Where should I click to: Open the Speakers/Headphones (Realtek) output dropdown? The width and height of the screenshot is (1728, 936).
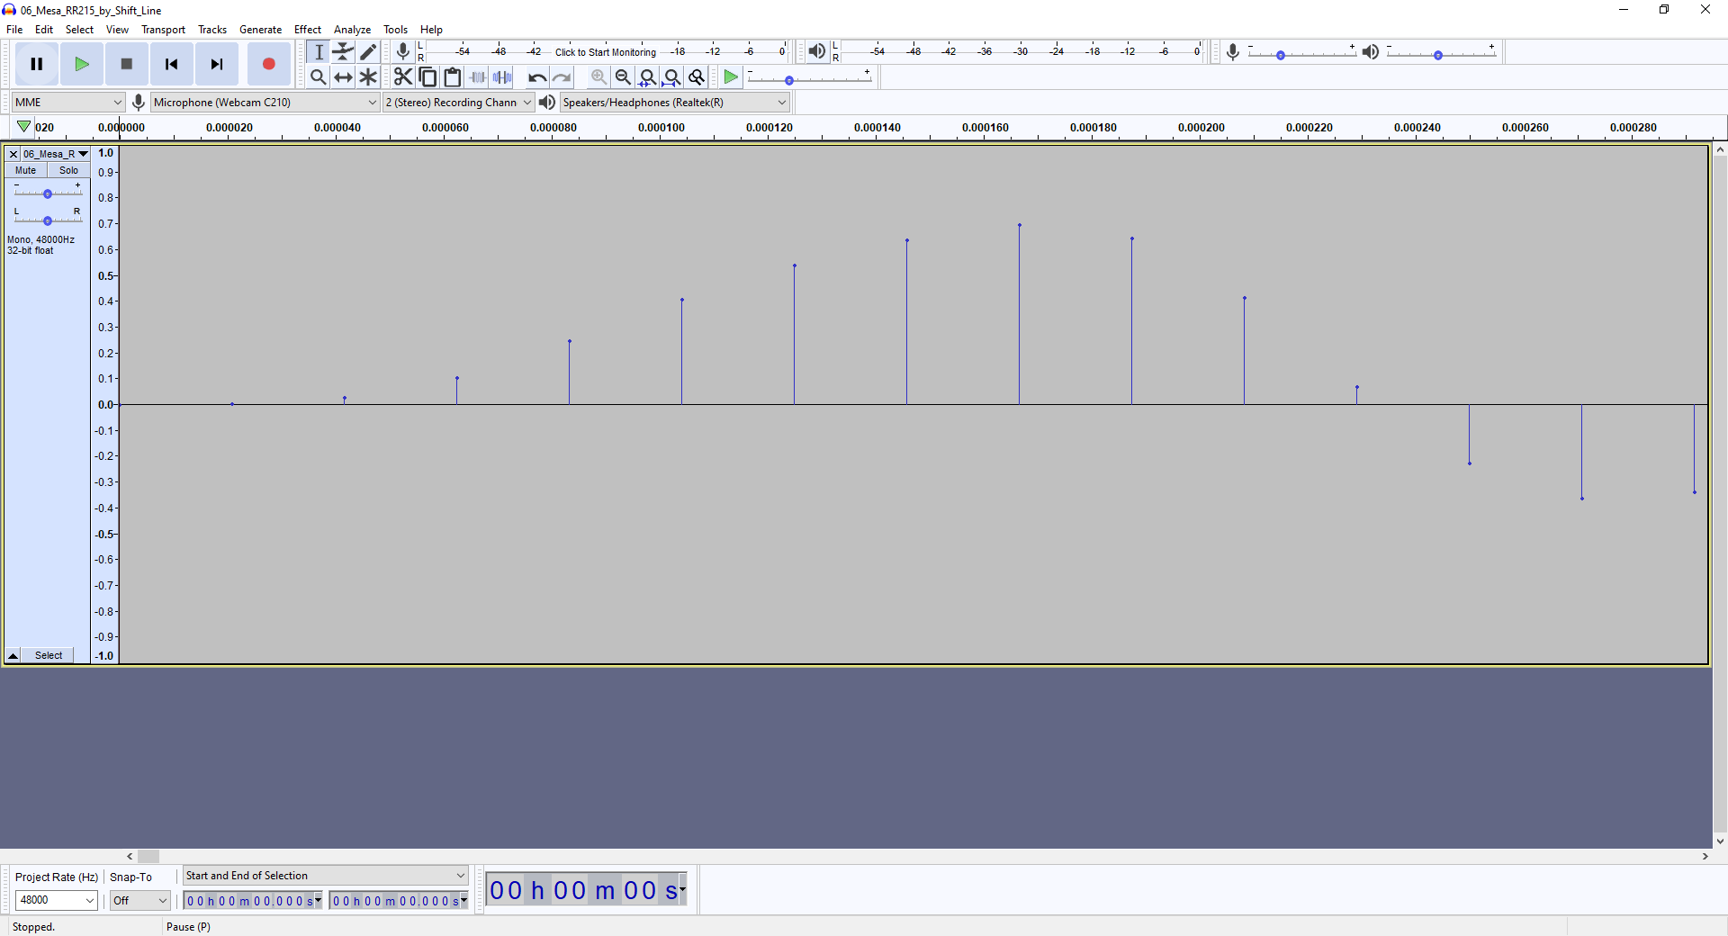point(675,102)
